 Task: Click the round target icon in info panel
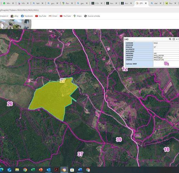coord(174,39)
